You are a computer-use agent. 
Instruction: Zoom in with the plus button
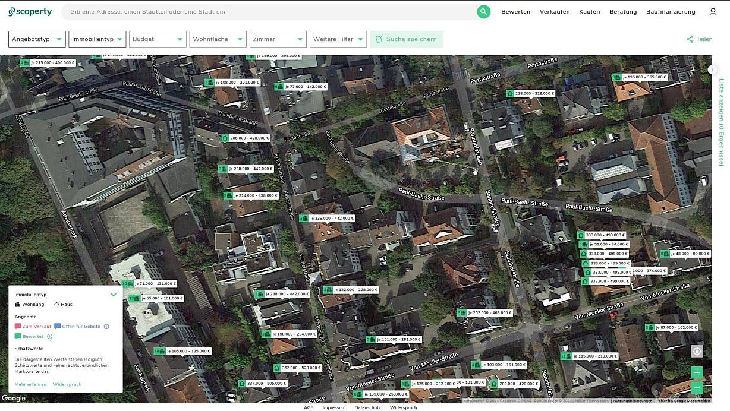pyautogui.click(x=697, y=372)
